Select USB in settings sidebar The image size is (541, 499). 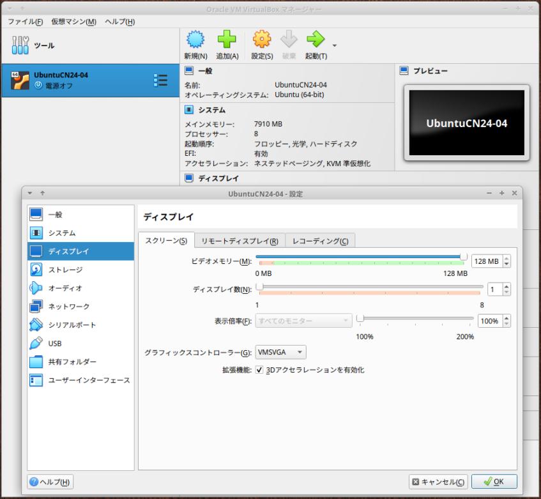coord(80,343)
